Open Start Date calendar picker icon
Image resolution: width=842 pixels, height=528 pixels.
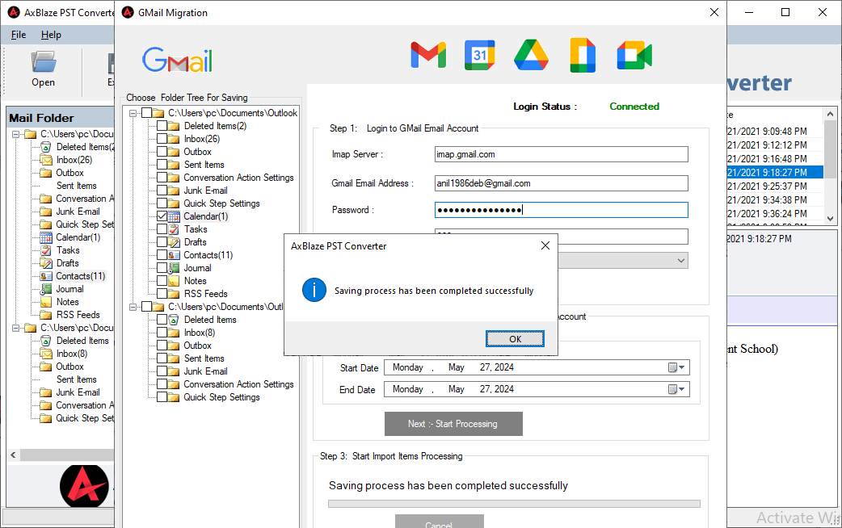[672, 367]
